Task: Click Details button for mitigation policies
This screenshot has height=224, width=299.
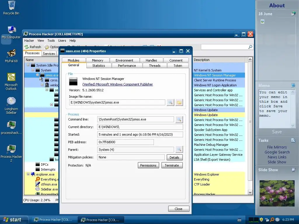Action: coord(174,157)
